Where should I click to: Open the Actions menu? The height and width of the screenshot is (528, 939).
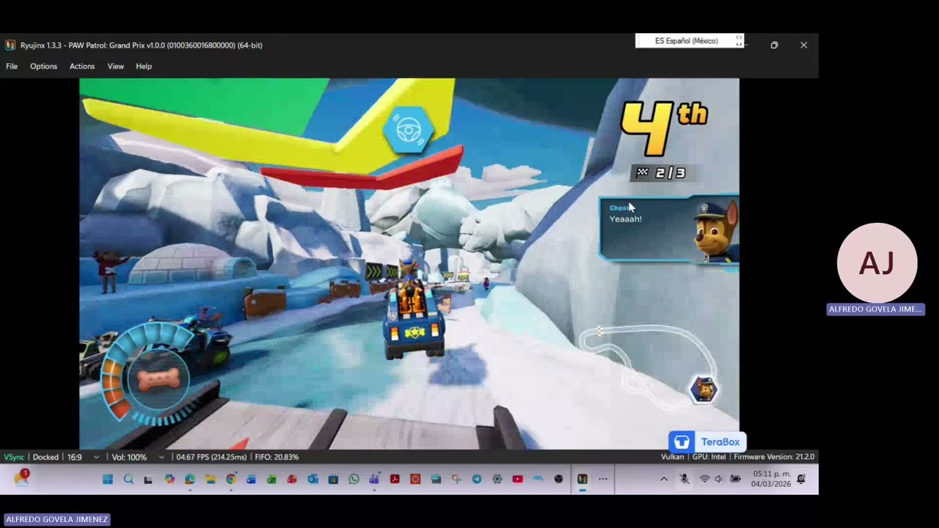click(82, 66)
